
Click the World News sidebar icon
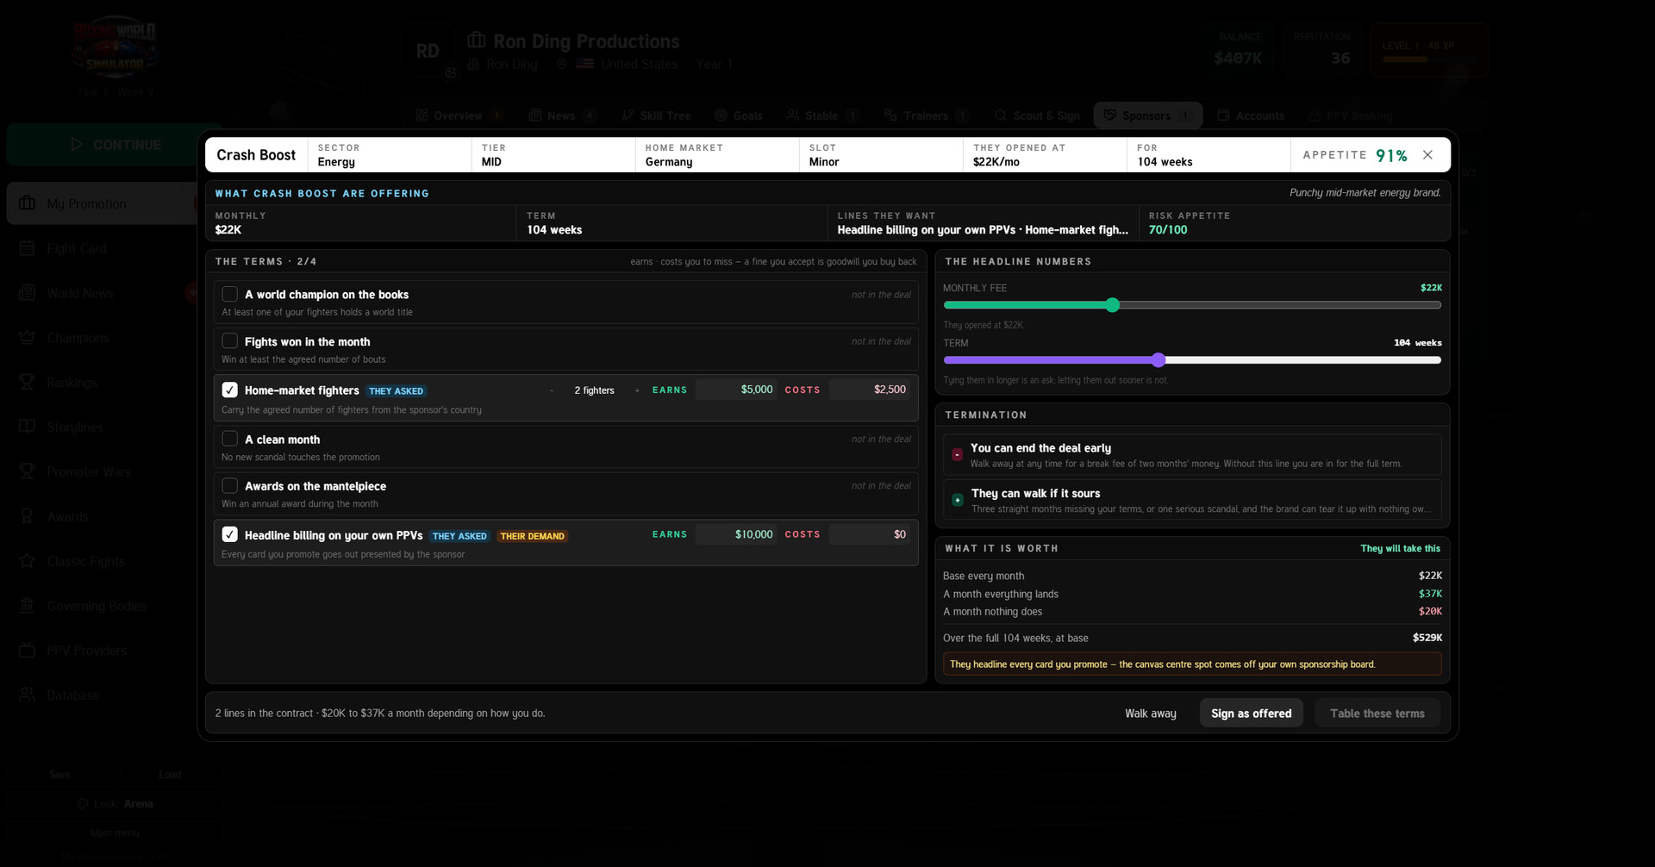[28, 293]
